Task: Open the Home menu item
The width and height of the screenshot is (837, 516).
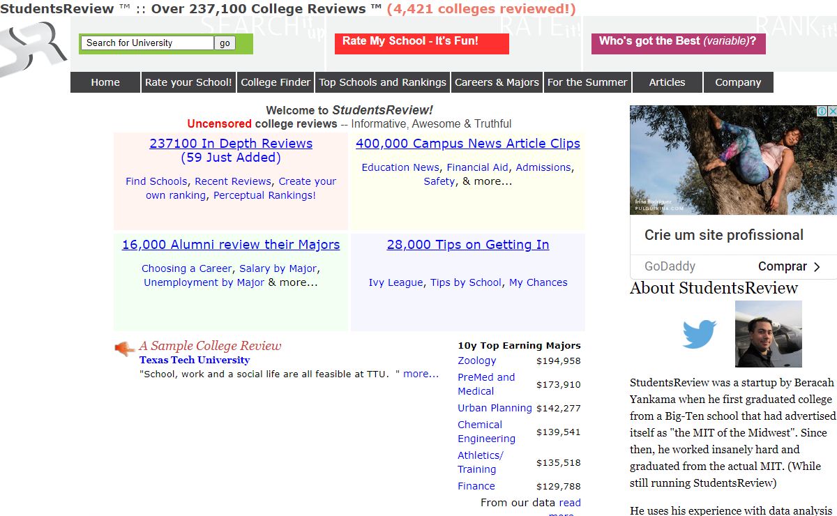Action: (105, 82)
